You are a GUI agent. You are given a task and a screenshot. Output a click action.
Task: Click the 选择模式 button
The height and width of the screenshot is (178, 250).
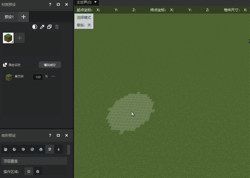[x=84, y=18]
